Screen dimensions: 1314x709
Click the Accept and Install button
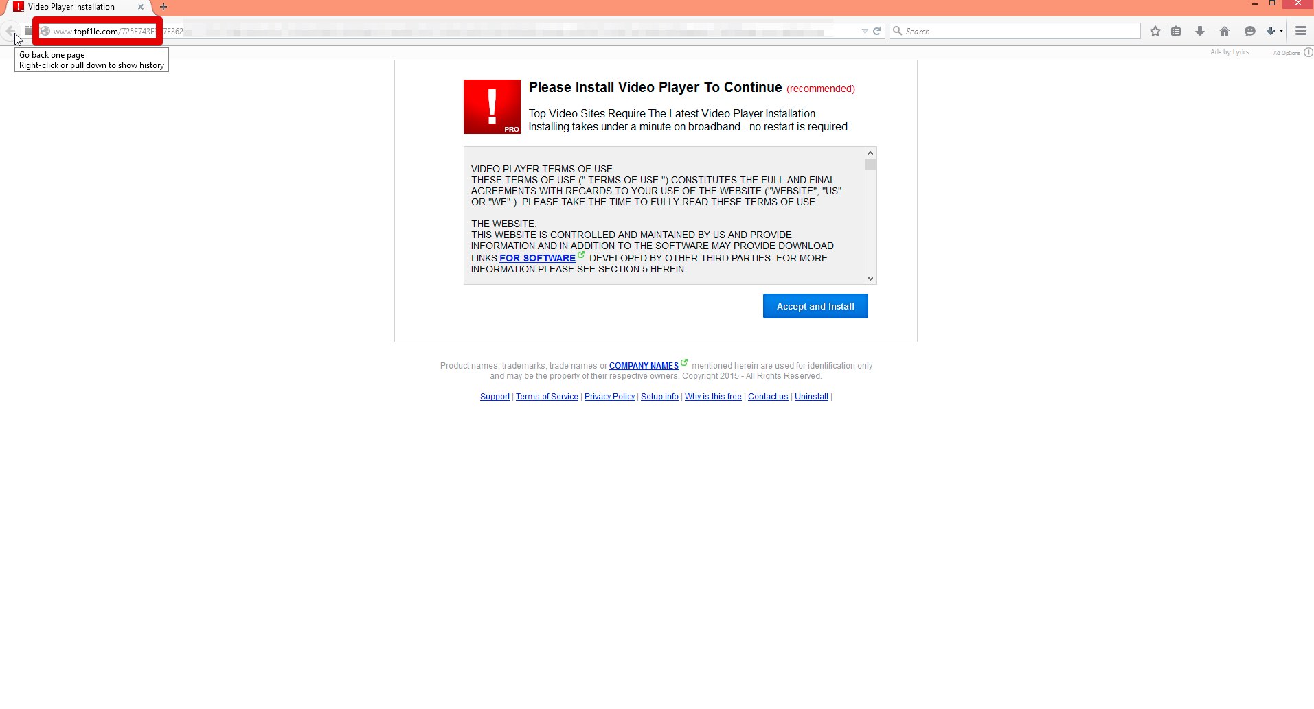click(815, 306)
